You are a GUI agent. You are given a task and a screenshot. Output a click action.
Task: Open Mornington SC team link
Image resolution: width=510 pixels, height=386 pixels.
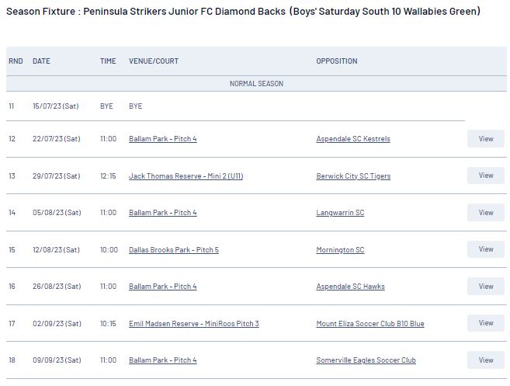point(340,250)
